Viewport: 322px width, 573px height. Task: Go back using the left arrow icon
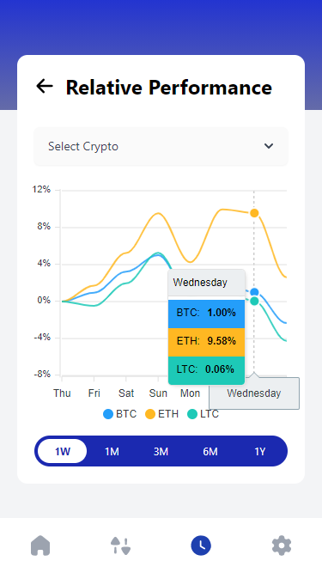click(x=45, y=86)
